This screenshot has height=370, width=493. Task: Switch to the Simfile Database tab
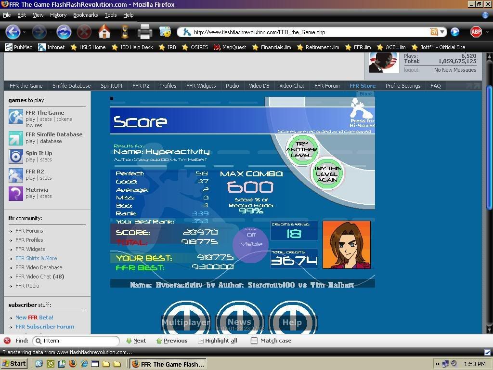click(x=71, y=86)
